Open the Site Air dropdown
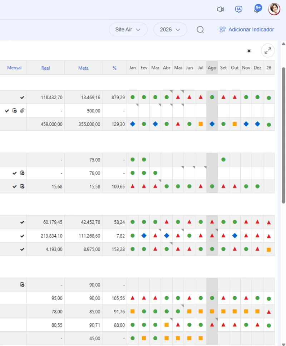The width and height of the screenshot is (286, 346). (x=128, y=30)
